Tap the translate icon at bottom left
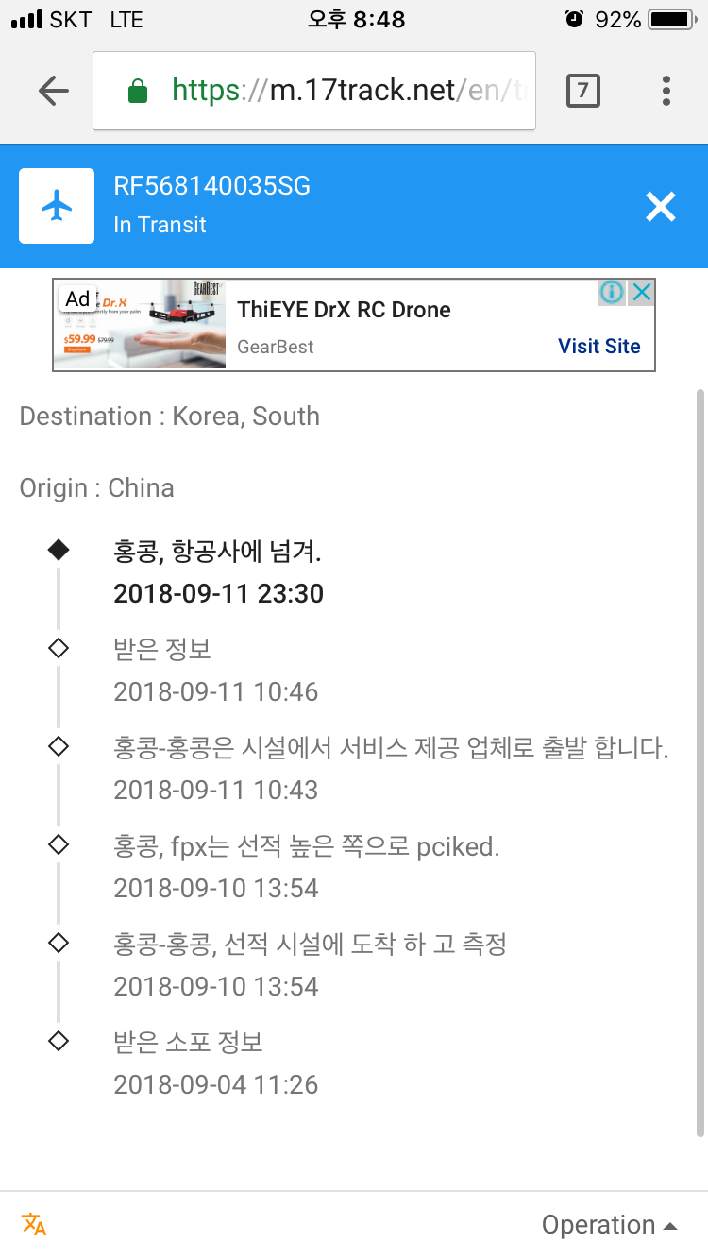The image size is (708, 1260). (34, 1225)
